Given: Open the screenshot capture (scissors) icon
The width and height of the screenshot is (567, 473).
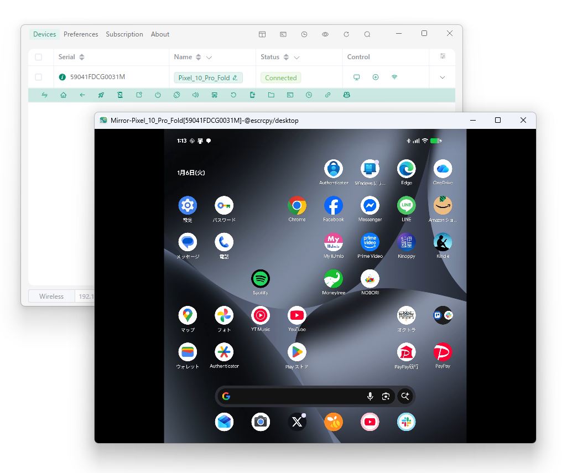Looking at the screenshot, I should coord(214,95).
